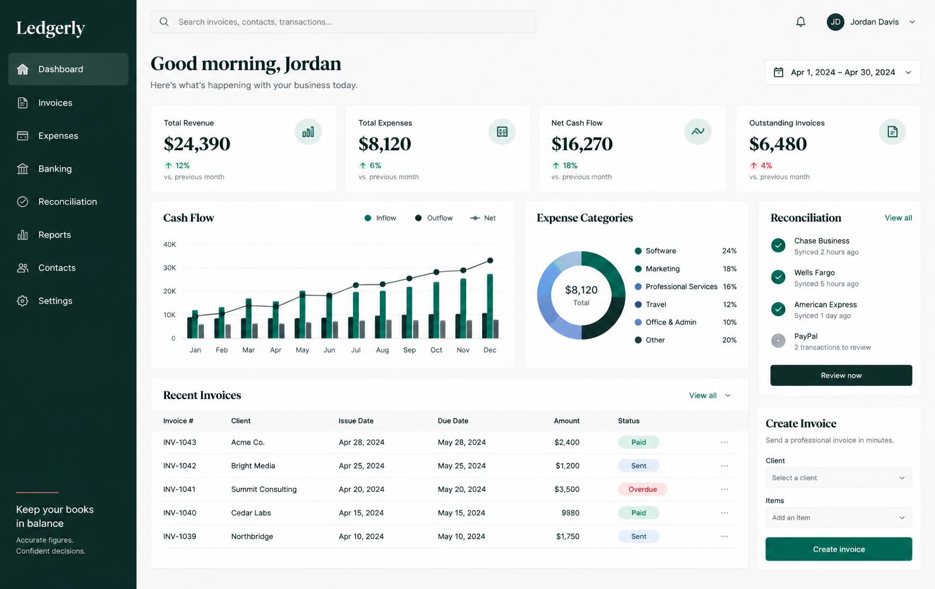The image size is (935, 589).
Task: Click the Review now button
Action: 841,375
